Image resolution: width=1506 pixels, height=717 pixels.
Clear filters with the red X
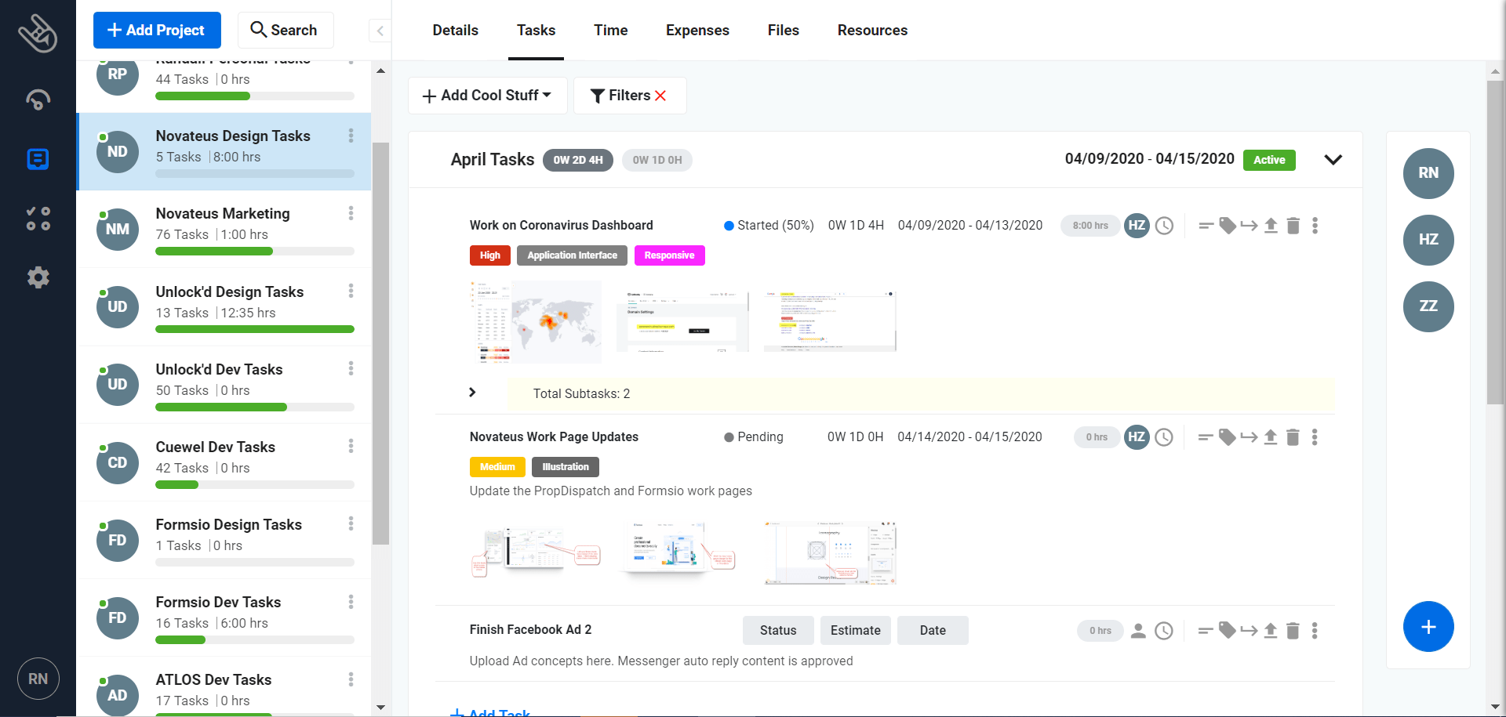tap(660, 96)
